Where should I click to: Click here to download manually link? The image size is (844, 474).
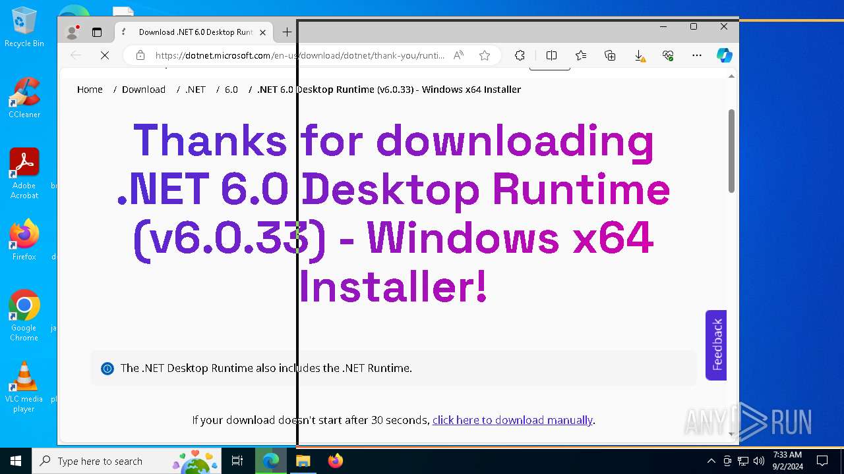pyautogui.click(x=512, y=420)
